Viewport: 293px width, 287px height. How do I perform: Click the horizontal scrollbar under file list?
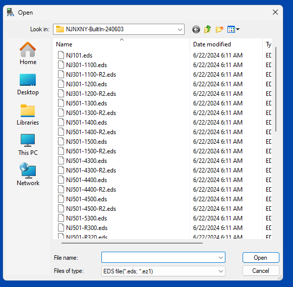click(x=132, y=243)
